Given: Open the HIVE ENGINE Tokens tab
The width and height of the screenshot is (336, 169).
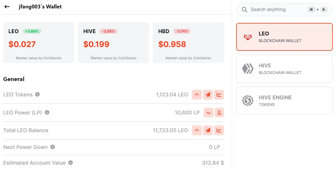Looking at the screenshot, I should 284,100.
